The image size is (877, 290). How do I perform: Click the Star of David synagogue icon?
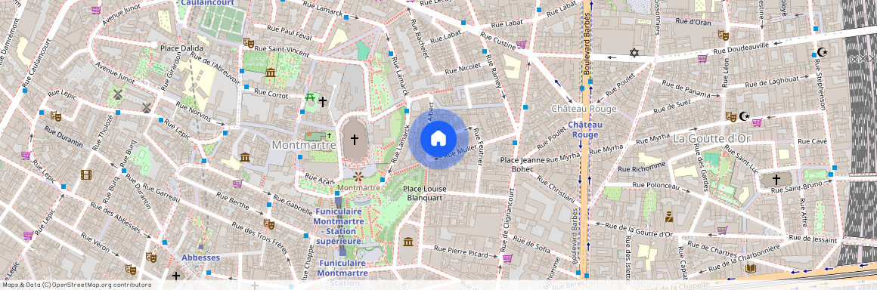tap(634, 53)
